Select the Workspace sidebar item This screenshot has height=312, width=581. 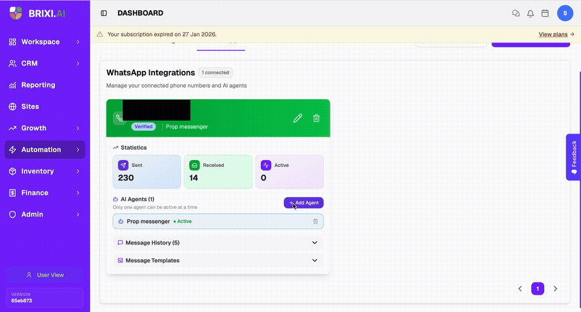pos(45,42)
